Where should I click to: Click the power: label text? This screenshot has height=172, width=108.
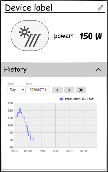(x=64, y=36)
